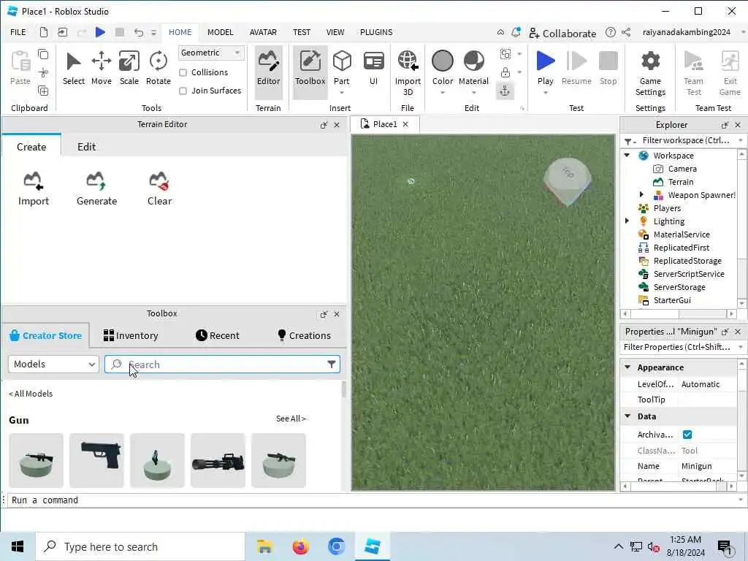Screen dimensions: 748x561
Task: Open the AVATAR ribbon tab
Action: pos(263,32)
